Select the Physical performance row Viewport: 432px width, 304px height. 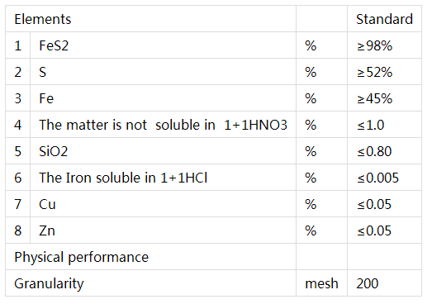[x=213, y=257]
